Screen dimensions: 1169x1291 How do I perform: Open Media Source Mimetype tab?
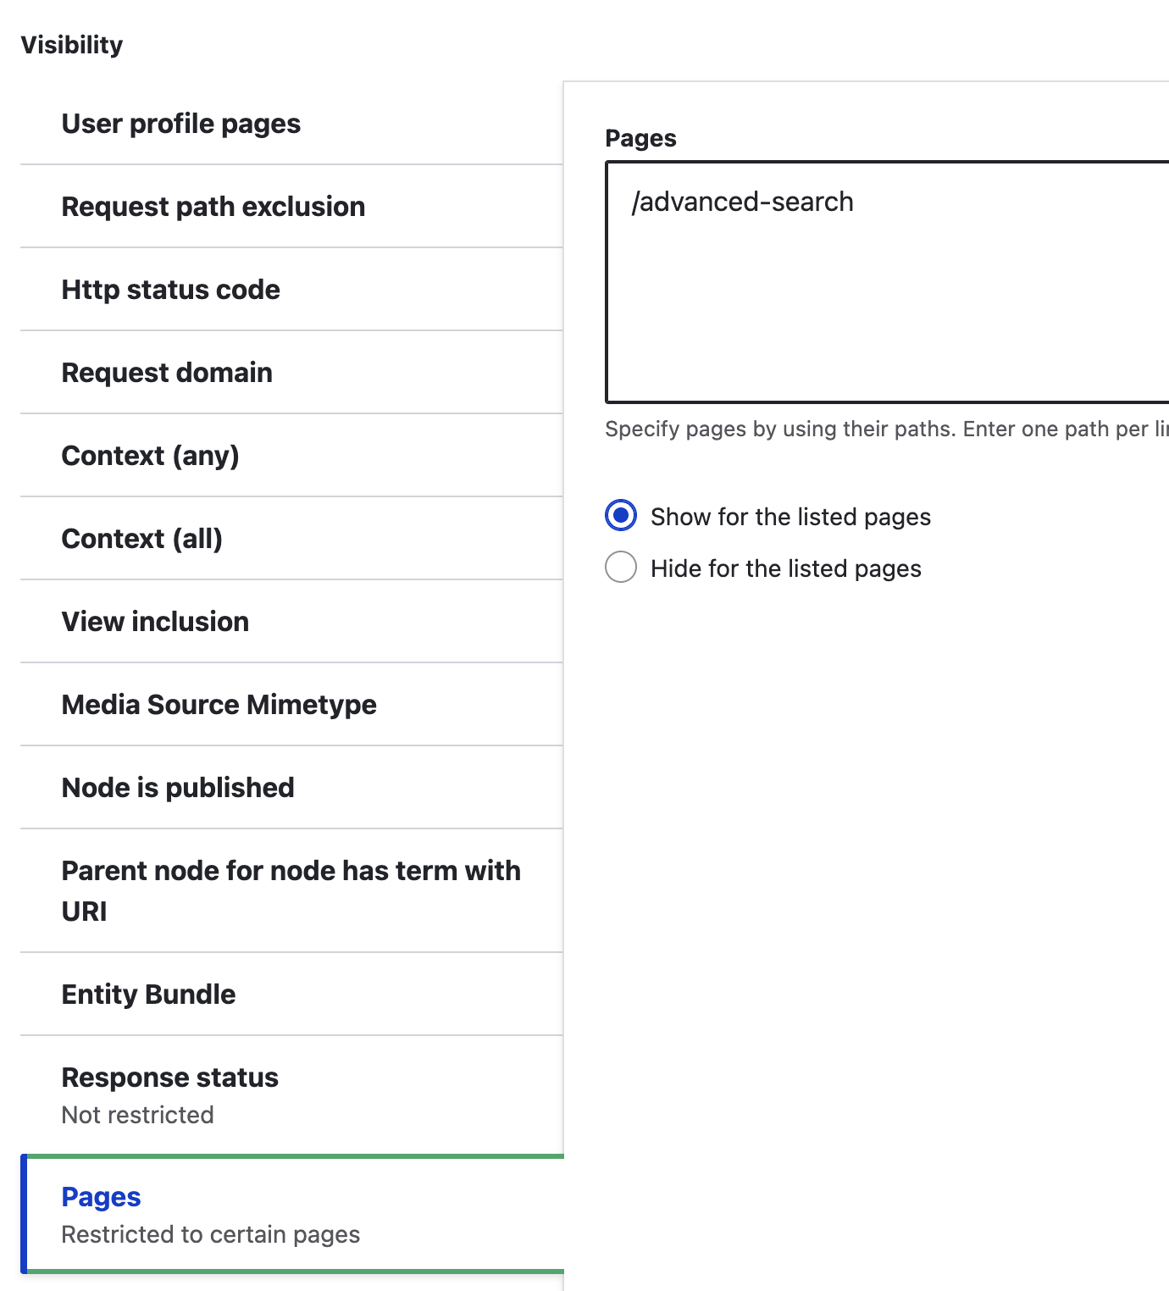pos(291,705)
